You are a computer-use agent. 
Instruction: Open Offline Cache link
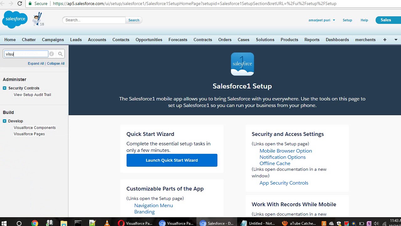tap(275, 164)
